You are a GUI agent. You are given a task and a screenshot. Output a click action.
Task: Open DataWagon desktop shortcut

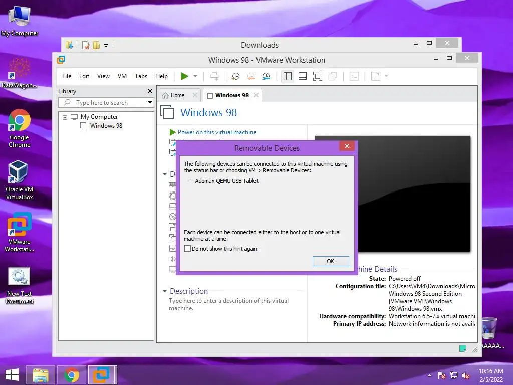click(20, 73)
